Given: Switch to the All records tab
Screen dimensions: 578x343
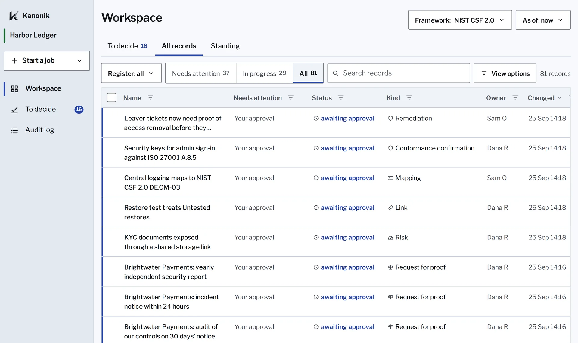Looking at the screenshot, I should pyautogui.click(x=179, y=46).
